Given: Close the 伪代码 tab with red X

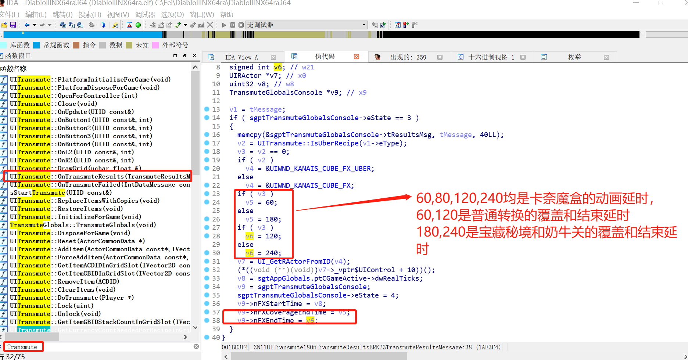Looking at the screenshot, I should pyautogui.click(x=356, y=57).
